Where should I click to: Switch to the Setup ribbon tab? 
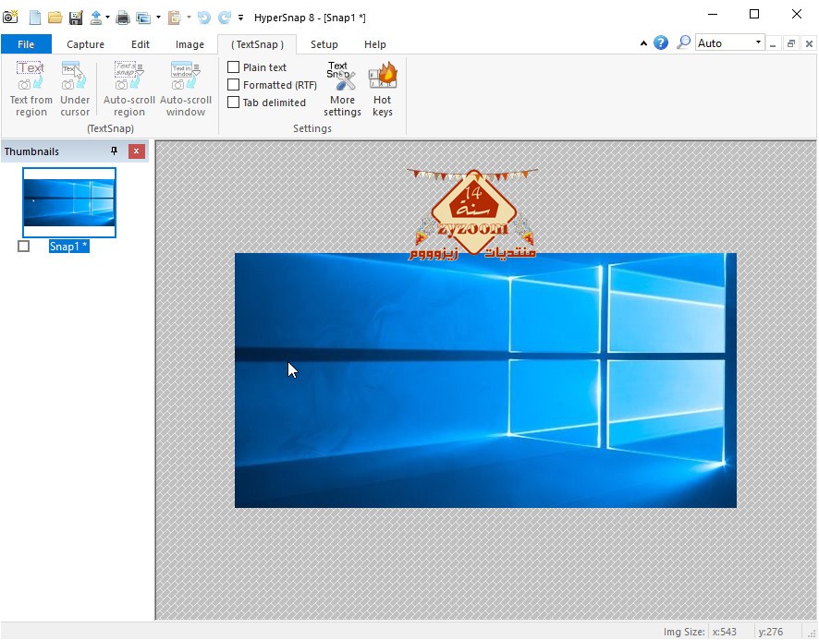click(324, 44)
